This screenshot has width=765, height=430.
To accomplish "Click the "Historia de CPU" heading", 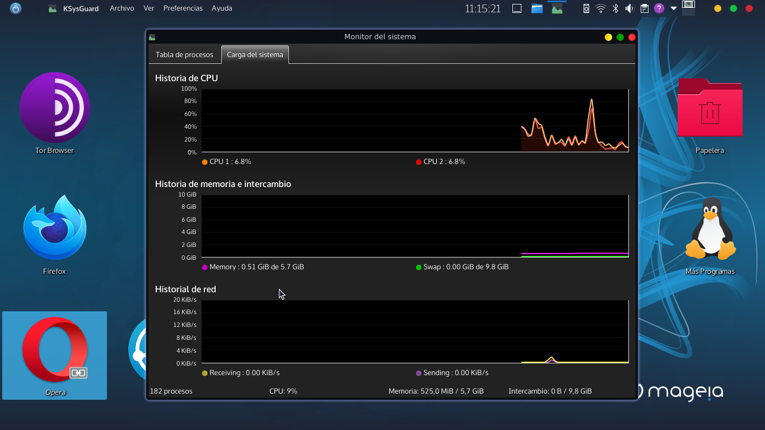I will point(186,78).
